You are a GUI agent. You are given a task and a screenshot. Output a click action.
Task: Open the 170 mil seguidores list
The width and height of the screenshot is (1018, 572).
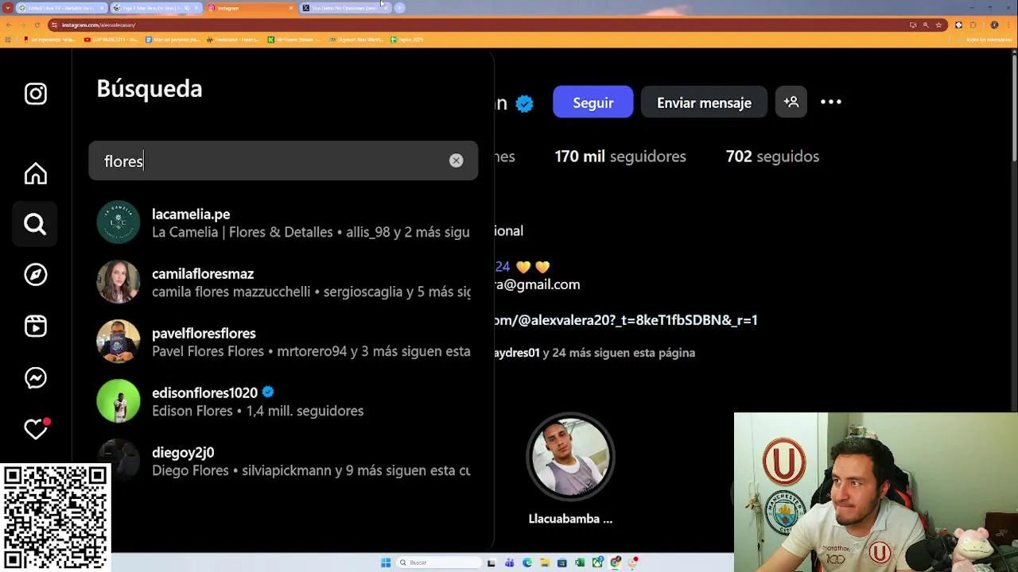(x=620, y=157)
